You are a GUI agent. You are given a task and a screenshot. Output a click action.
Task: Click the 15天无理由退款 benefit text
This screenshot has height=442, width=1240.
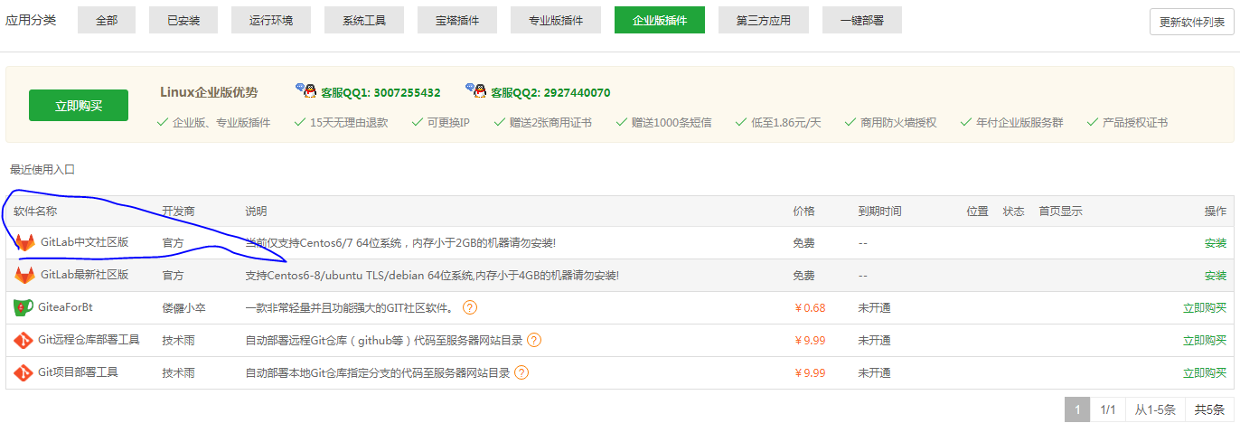click(349, 123)
